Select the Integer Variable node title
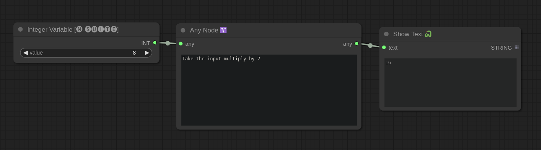The width and height of the screenshot is (541, 150). pos(73,29)
